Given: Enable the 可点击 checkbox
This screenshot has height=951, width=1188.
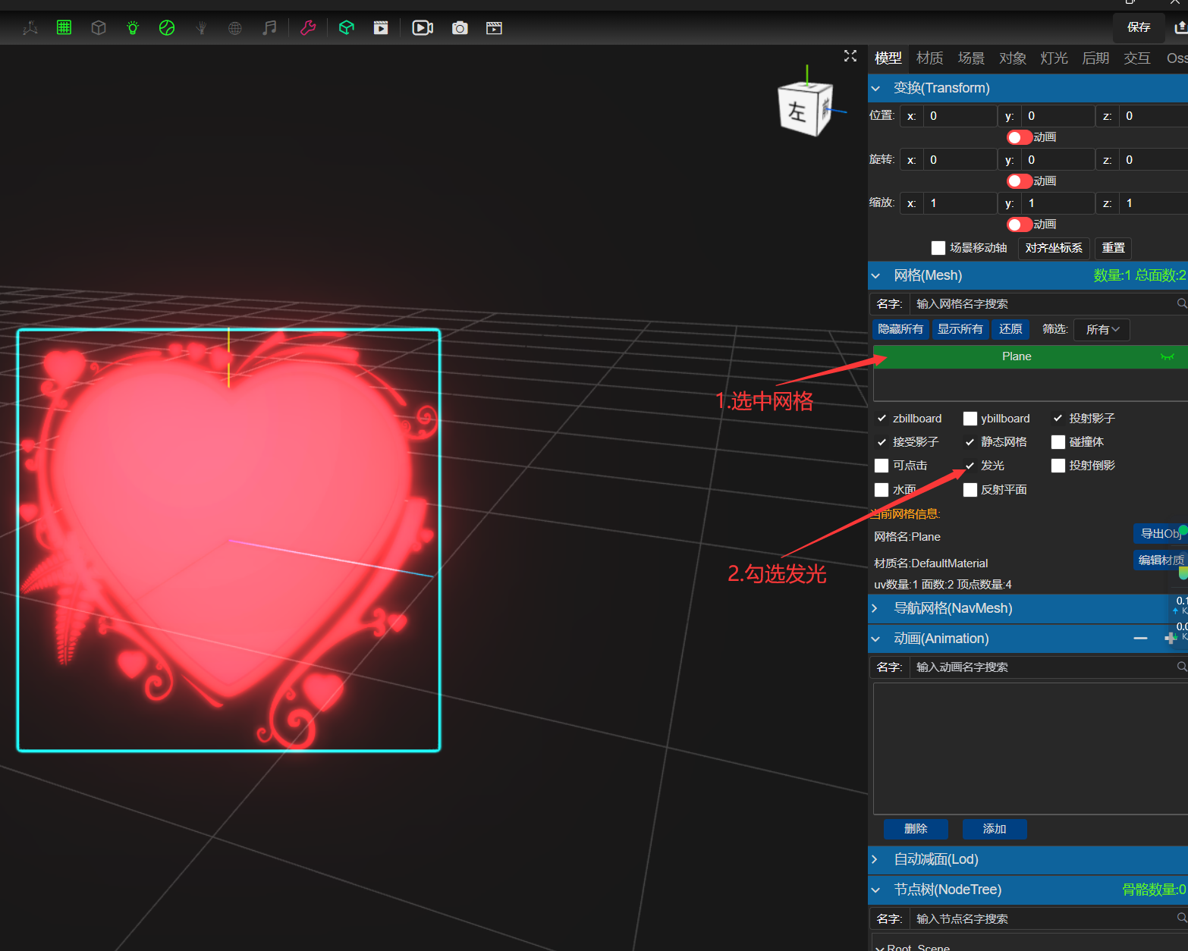Looking at the screenshot, I should (882, 466).
